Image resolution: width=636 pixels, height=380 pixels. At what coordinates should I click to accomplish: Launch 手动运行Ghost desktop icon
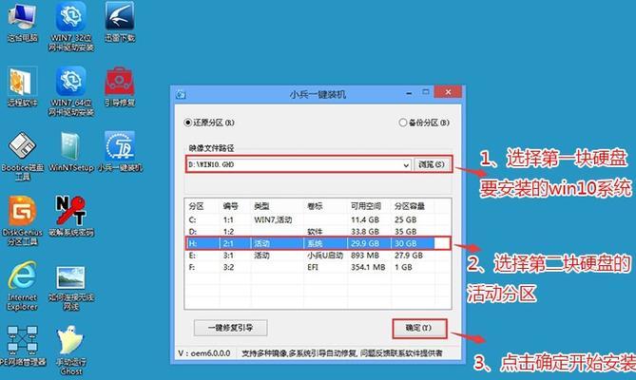[70, 351]
